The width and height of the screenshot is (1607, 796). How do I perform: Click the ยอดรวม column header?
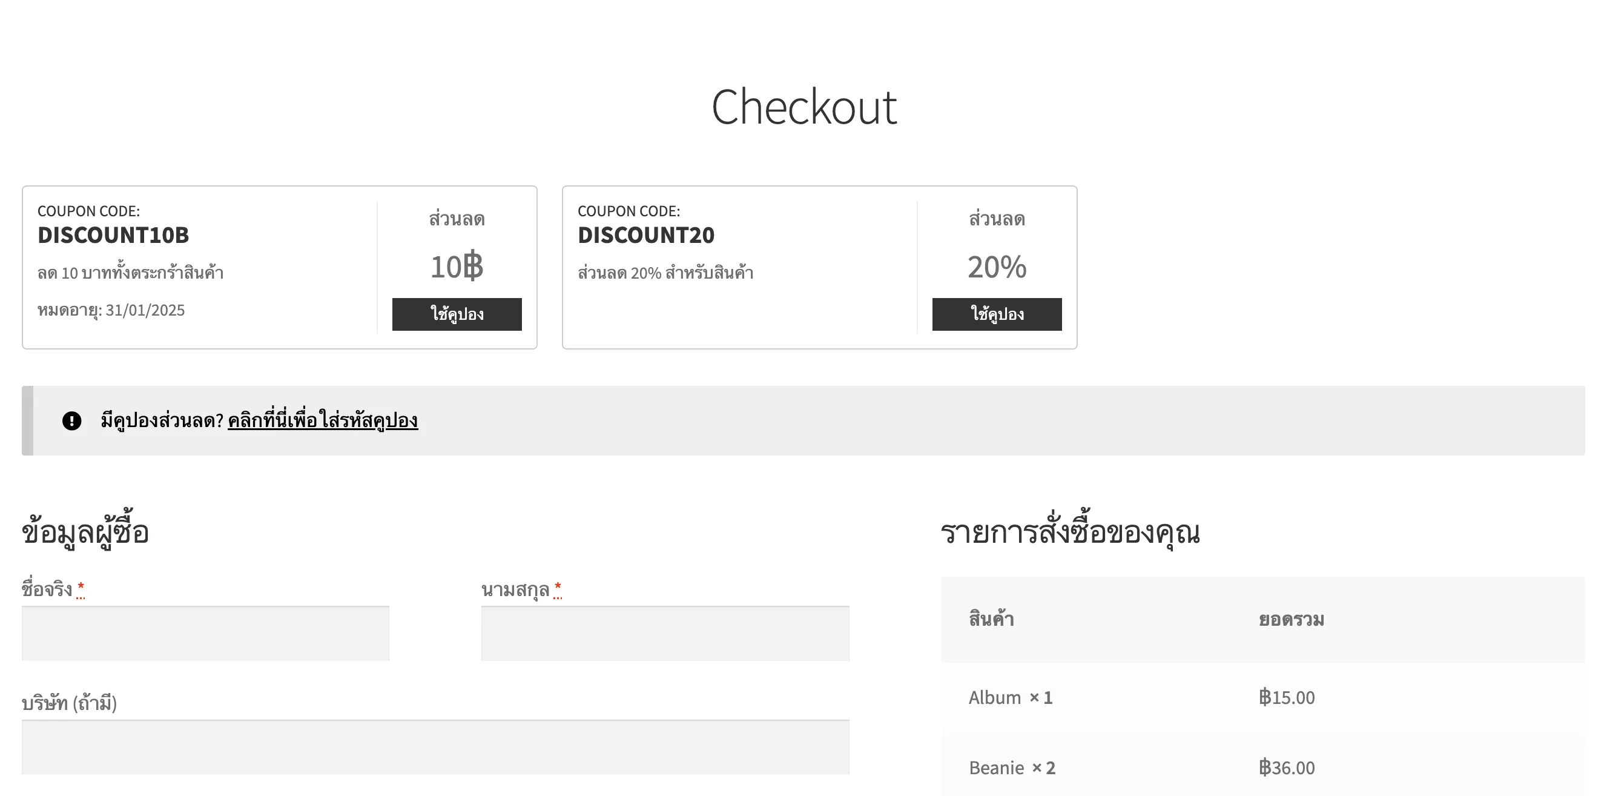(1291, 619)
